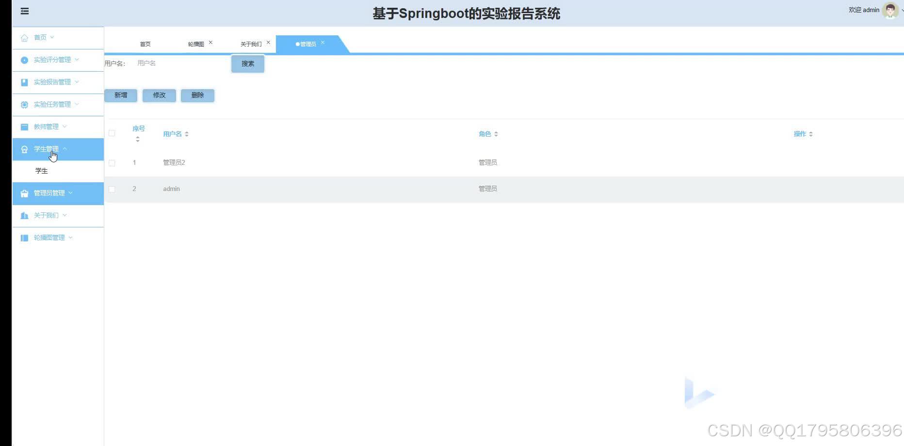Click the 用户名 column sort control
904x446 pixels.
[x=186, y=134]
